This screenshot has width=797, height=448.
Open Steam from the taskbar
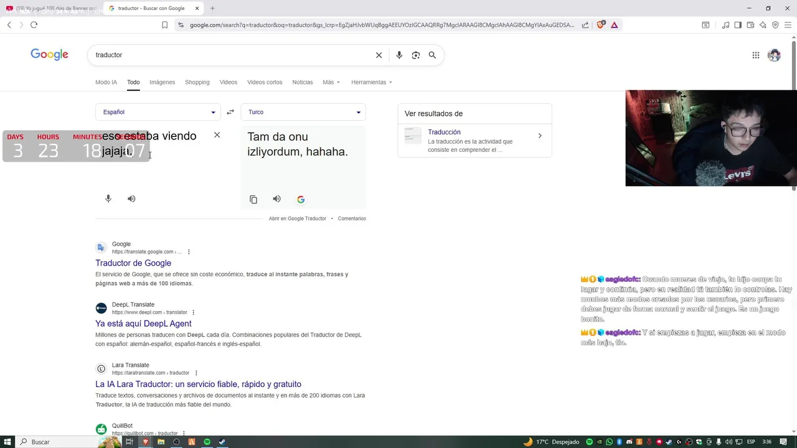(222, 442)
